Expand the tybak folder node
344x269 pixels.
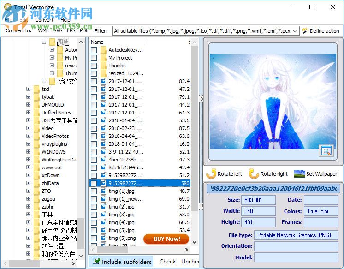[x=28, y=97]
